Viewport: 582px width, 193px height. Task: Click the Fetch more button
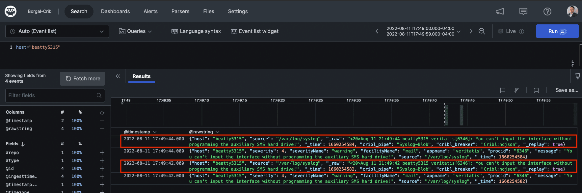(x=83, y=79)
